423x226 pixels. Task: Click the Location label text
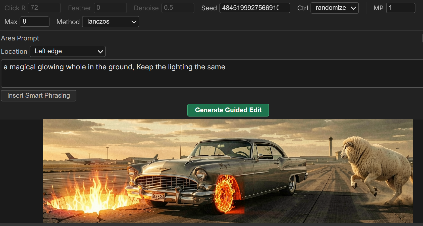(x=14, y=51)
